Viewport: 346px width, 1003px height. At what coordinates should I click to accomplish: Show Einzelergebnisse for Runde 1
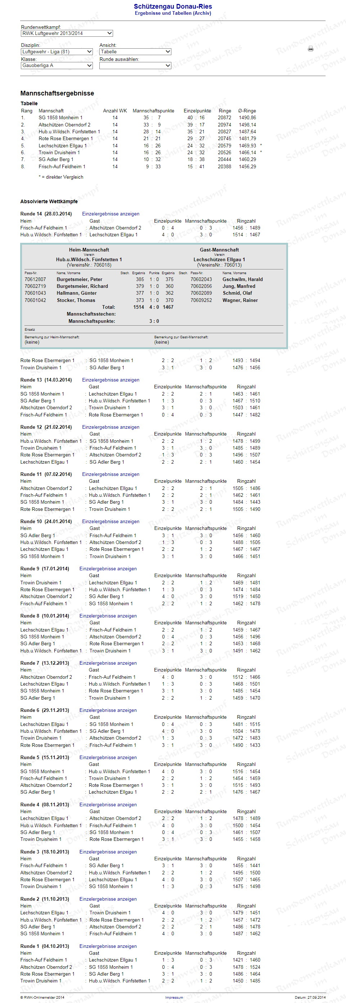108,946
